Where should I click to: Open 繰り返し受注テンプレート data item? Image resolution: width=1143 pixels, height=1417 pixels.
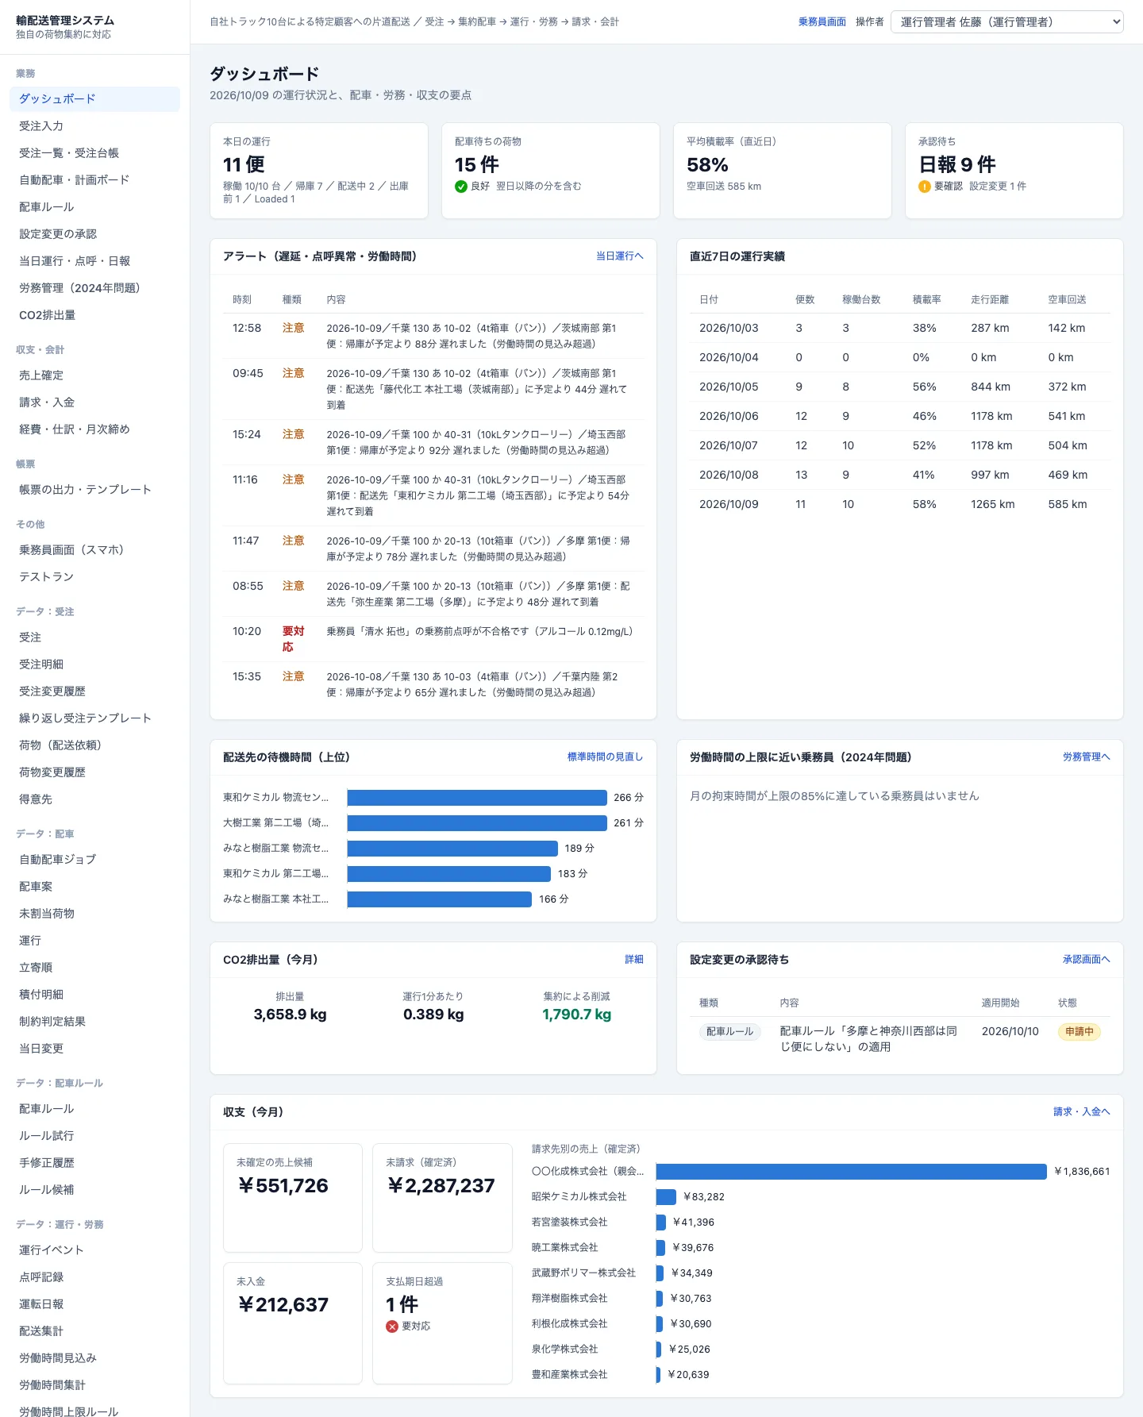click(94, 718)
